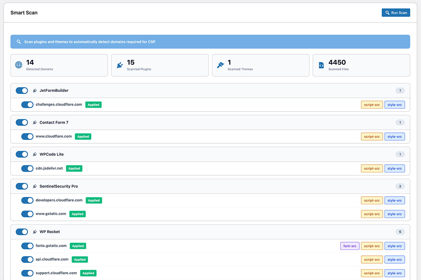The width and height of the screenshot is (421, 280).
Task: Click the Contact Form 7 header title
Action: (54, 122)
